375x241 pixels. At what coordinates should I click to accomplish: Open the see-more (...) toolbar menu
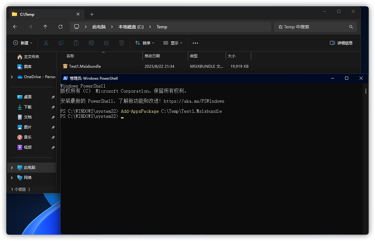(x=195, y=43)
